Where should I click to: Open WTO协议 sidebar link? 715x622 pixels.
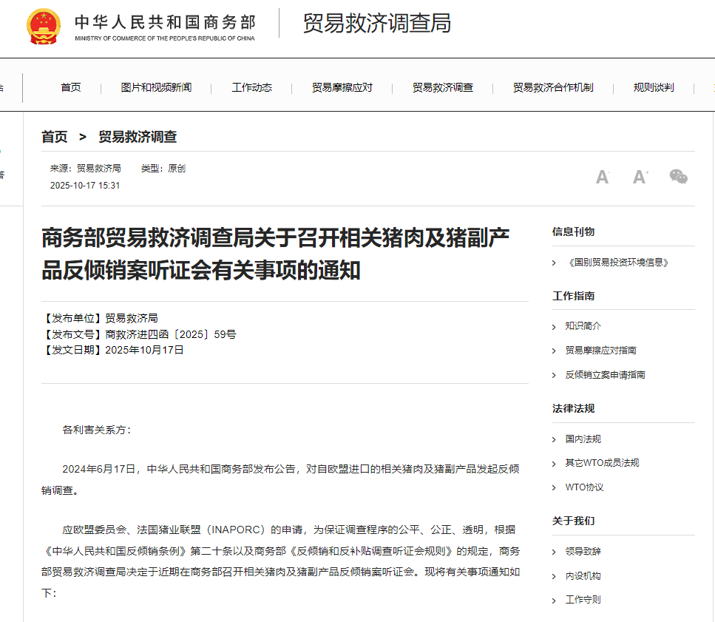(584, 487)
